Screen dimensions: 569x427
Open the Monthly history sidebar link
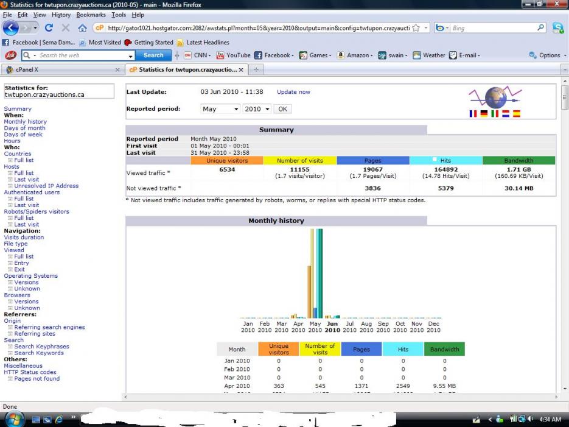(x=25, y=122)
